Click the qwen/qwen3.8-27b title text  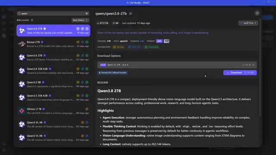[x=111, y=13]
